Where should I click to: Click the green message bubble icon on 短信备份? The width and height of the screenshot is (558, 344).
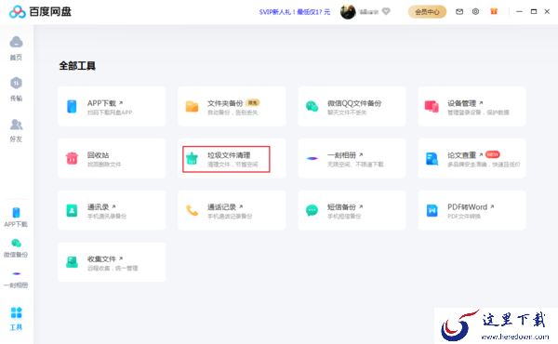tap(312, 210)
